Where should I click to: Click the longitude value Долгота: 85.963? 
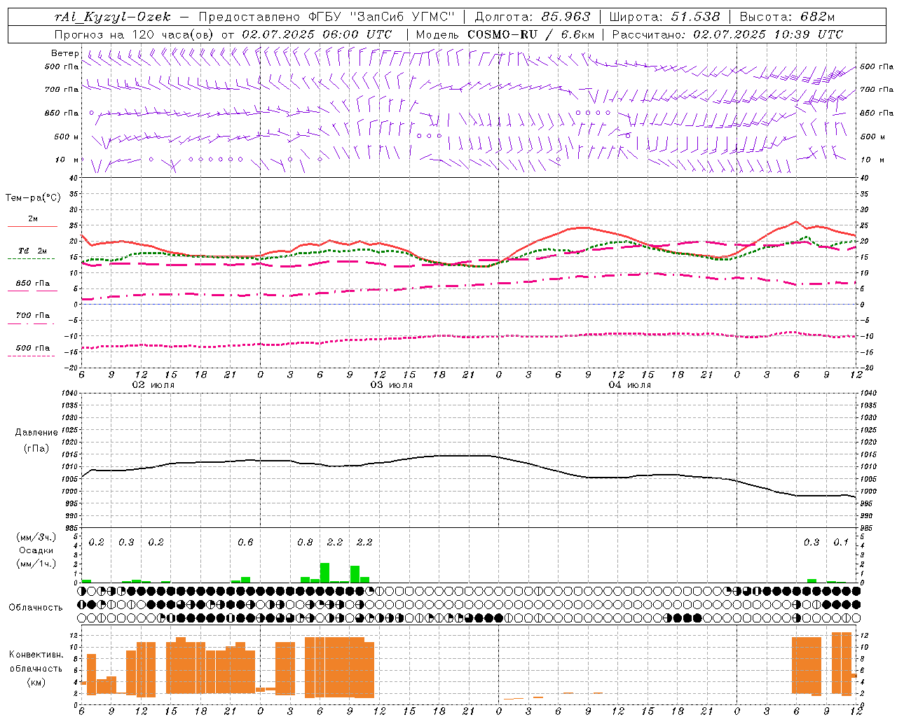[x=533, y=17]
